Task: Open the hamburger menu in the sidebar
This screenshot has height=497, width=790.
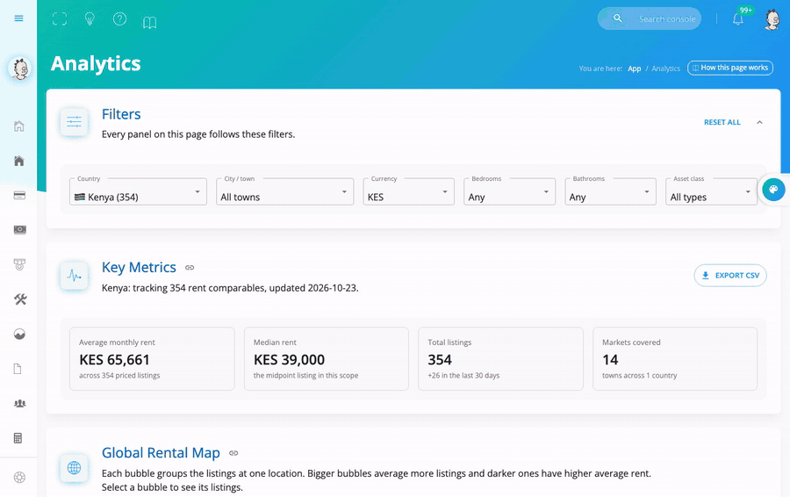Action: (x=18, y=18)
